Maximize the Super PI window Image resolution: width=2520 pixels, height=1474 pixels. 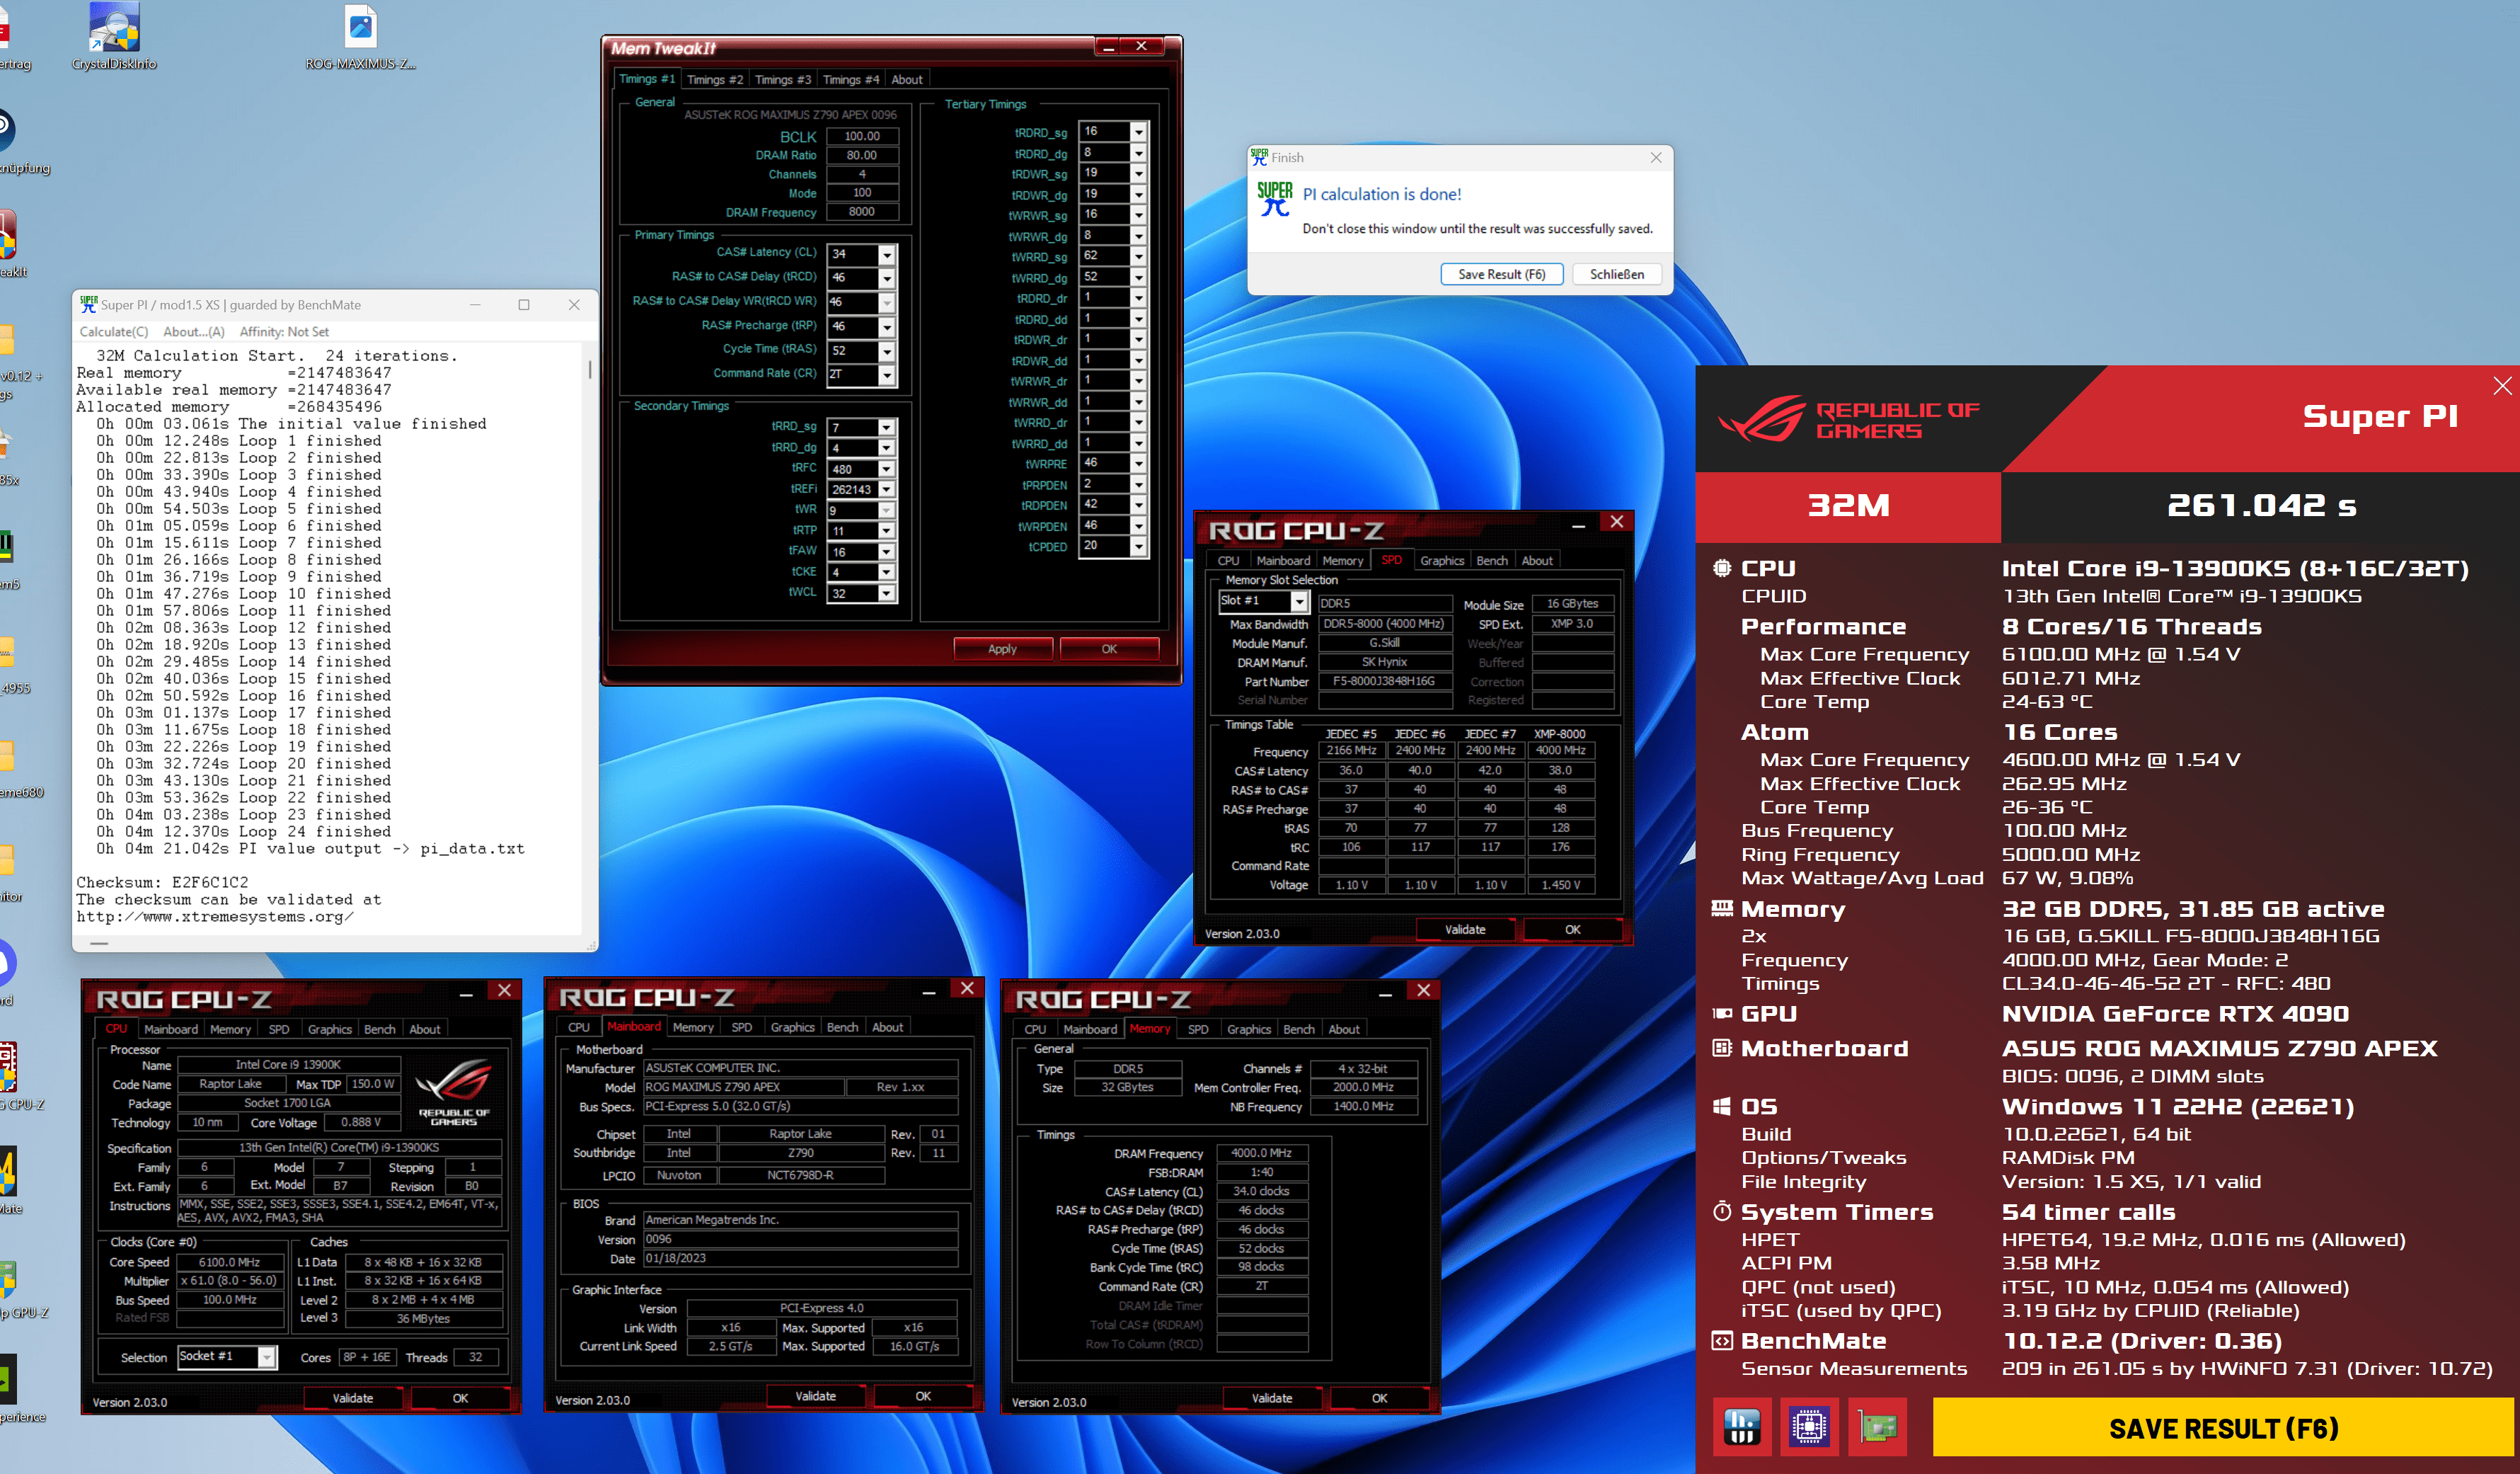coord(523,304)
